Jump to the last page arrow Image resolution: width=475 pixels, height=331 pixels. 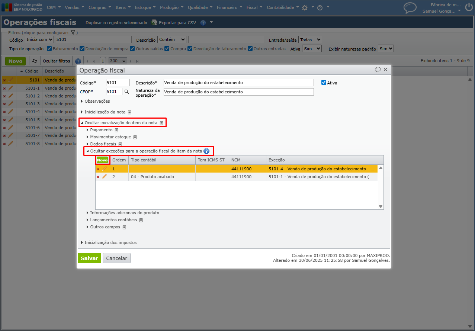(x=137, y=61)
